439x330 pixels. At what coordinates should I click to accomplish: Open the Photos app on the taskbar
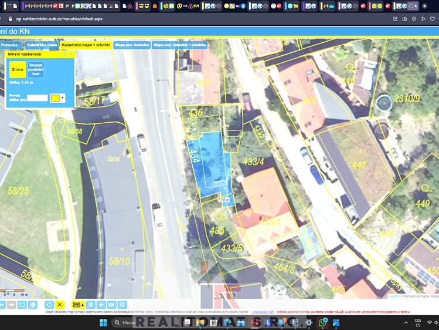[x=336, y=323]
